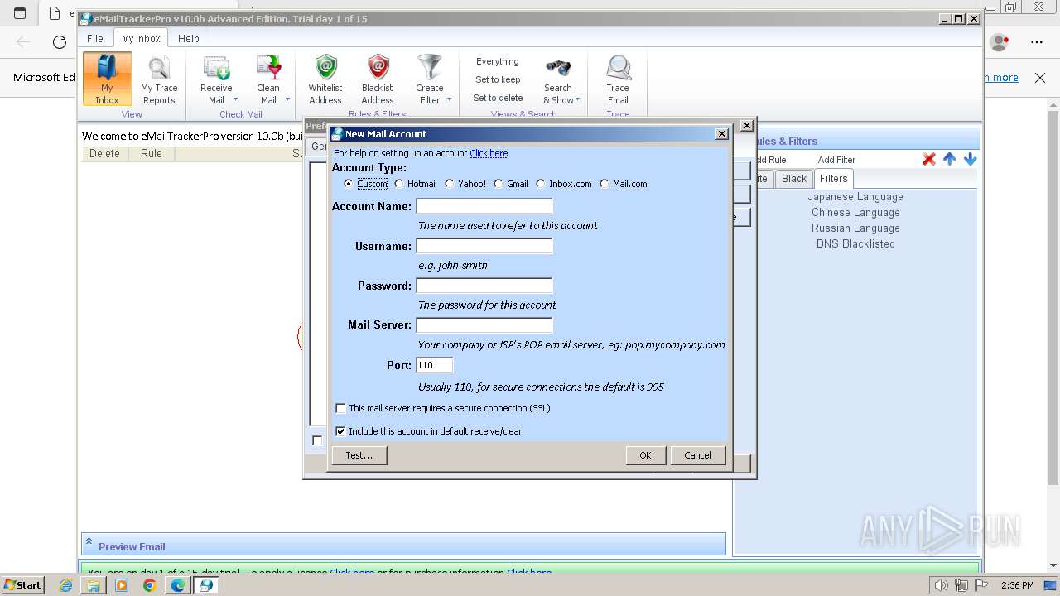Click Test... button in dialog
The height and width of the screenshot is (596, 1060).
tap(359, 455)
